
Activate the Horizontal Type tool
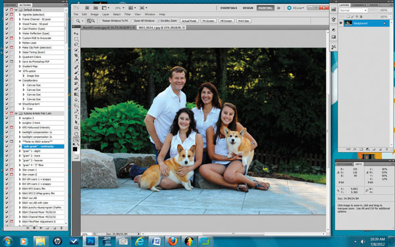pos(76,117)
